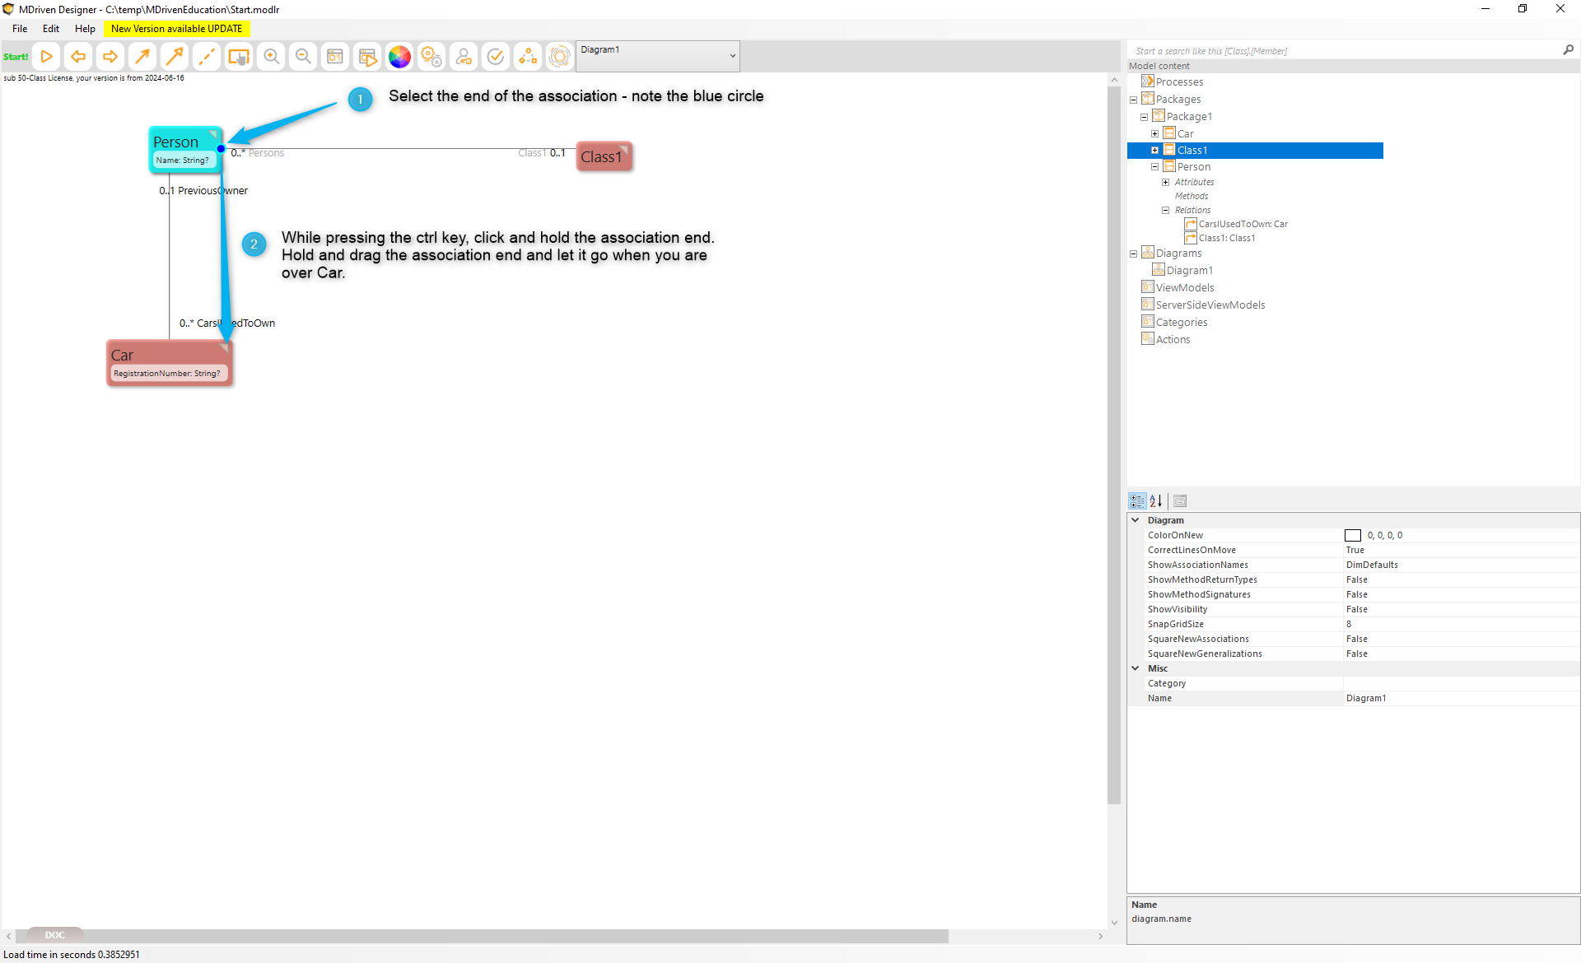Click the zoom out magnifier icon
Viewport: 1581px width, 963px height.
pyautogui.click(x=303, y=57)
